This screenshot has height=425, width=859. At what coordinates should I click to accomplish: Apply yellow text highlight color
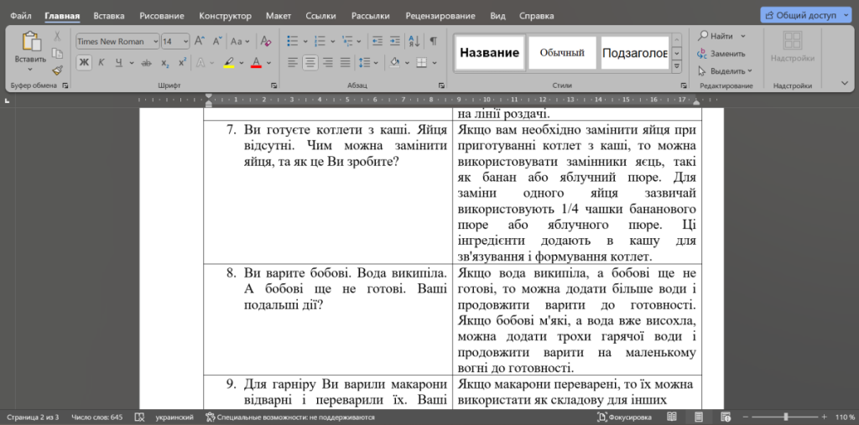(x=230, y=63)
